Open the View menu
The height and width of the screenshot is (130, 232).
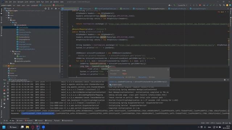(14, 2)
